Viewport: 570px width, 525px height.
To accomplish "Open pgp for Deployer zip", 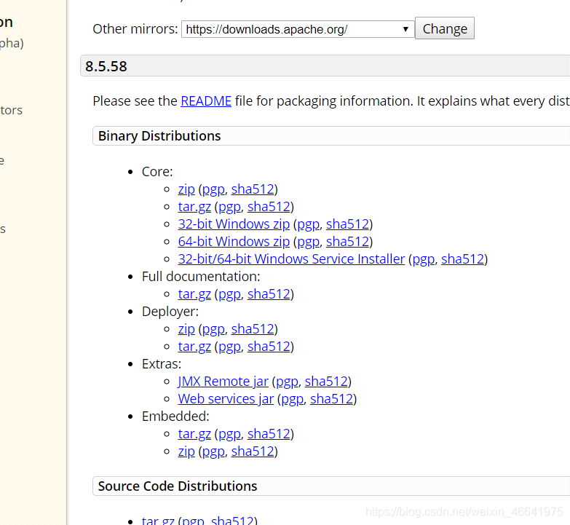I will pyautogui.click(x=213, y=329).
